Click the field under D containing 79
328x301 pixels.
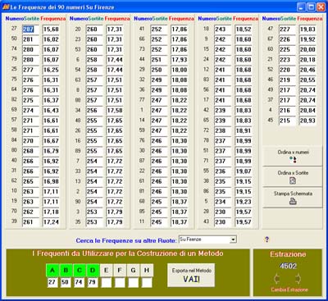(x=93, y=282)
